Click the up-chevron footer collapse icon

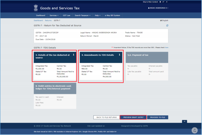184,121
